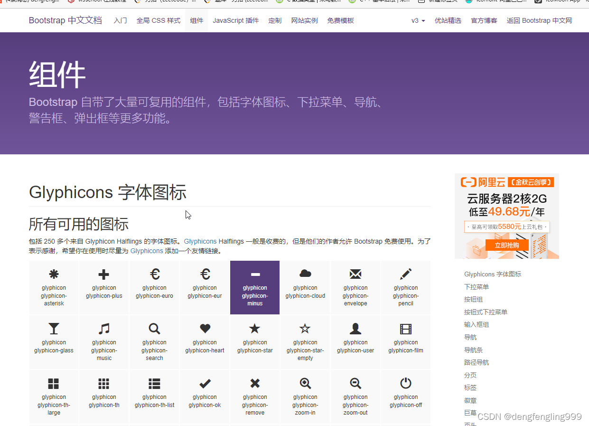589x426 pixels.
Task: Go to Glyphicons 字体图标 sidebar item
Action: [x=493, y=274]
